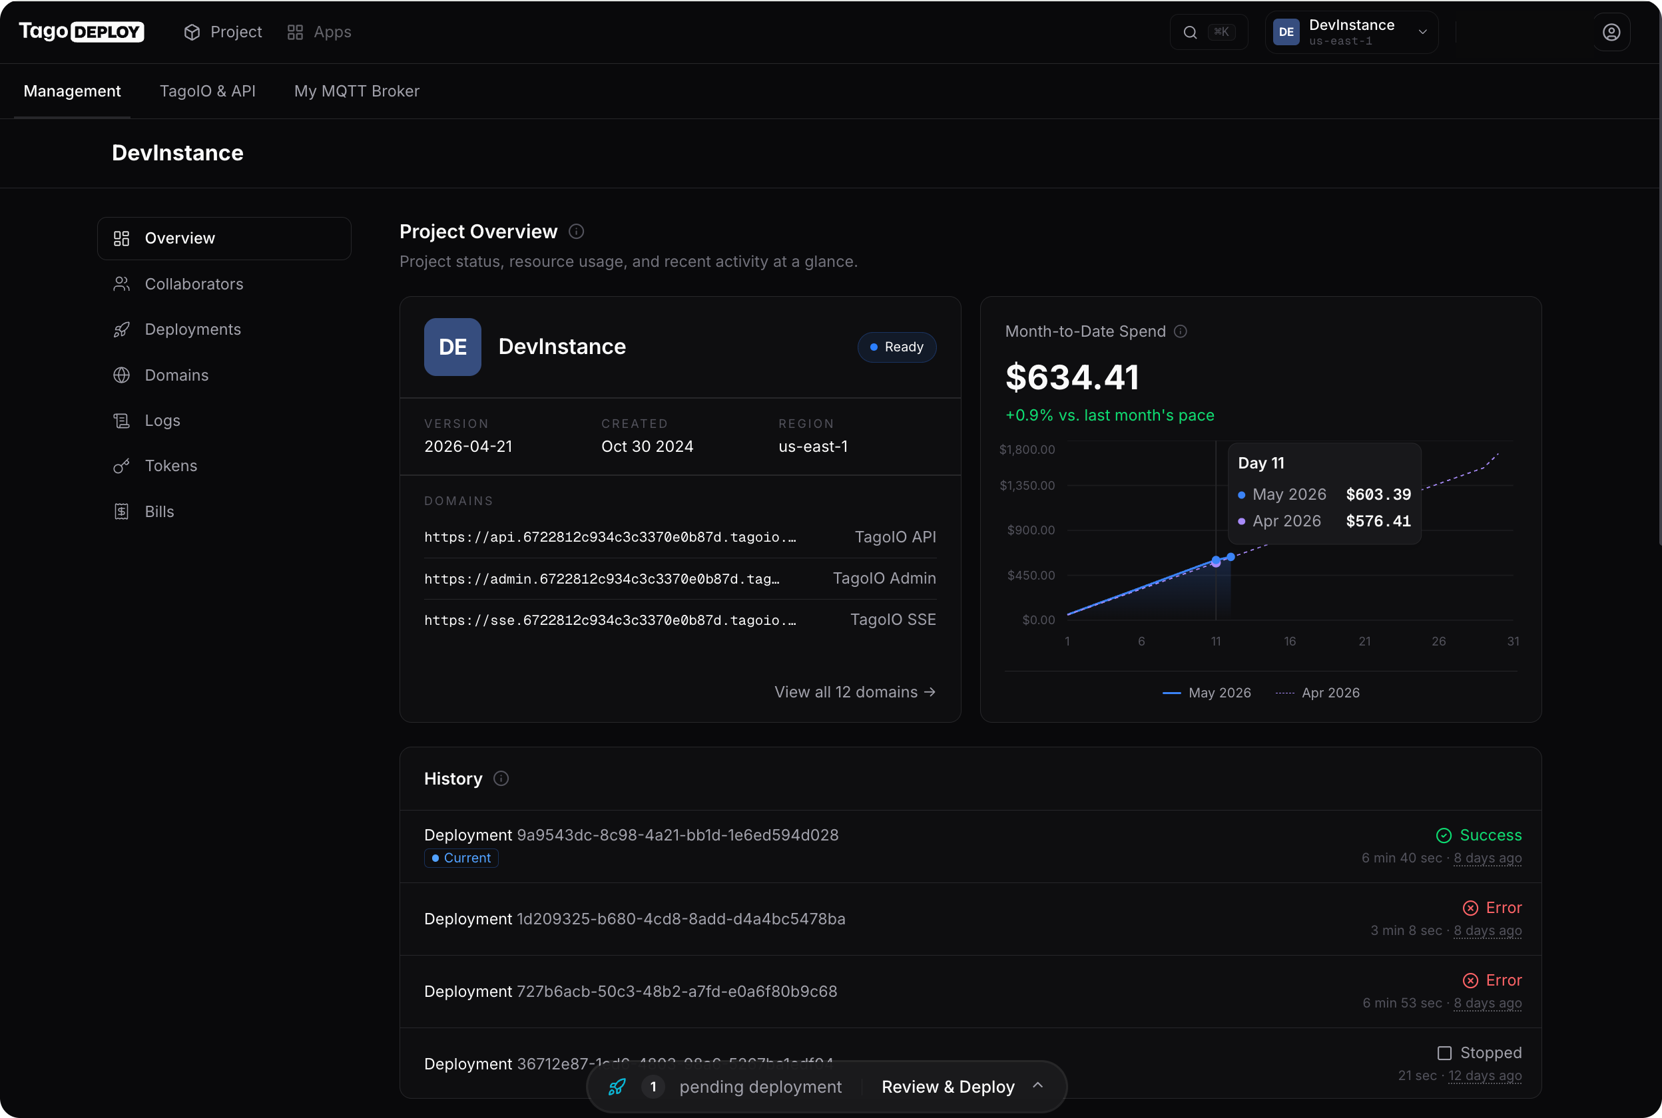Toggle May 2026 series in chart legend
1662x1118 pixels.
(x=1207, y=693)
